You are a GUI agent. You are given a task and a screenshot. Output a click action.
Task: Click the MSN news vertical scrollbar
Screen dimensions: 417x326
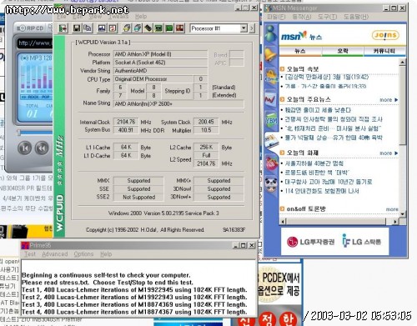(402, 138)
